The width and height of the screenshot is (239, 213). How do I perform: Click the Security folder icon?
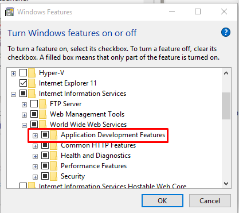[54, 176]
